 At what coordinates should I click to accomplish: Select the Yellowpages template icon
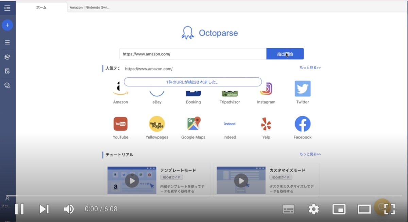[x=157, y=124]
